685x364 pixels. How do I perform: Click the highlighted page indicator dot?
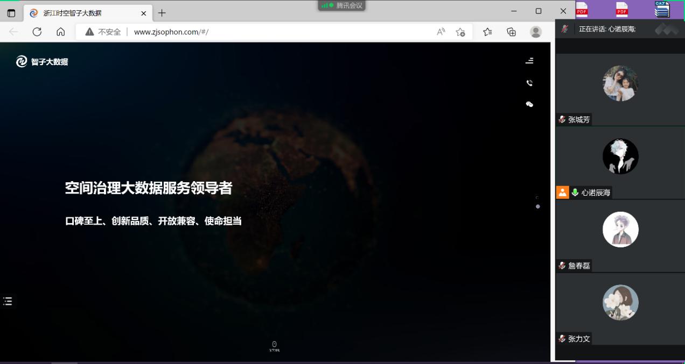pos(537,206)
